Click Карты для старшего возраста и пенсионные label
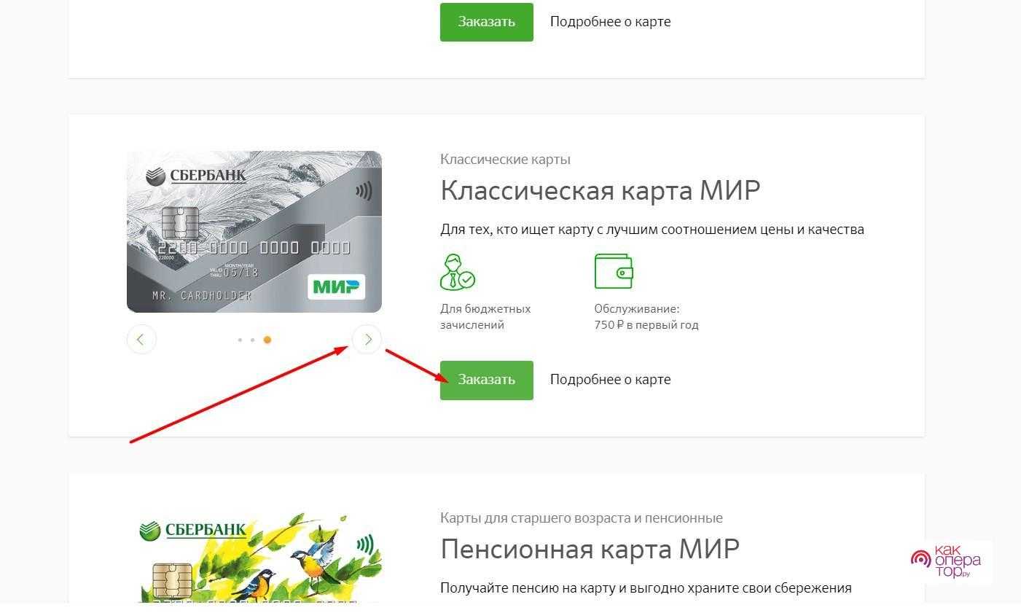The width and height of the screenshot is (1021, 613). [x=582, y=518]
